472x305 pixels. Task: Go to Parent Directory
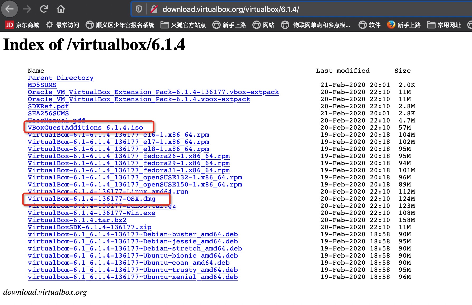point(61,78)
